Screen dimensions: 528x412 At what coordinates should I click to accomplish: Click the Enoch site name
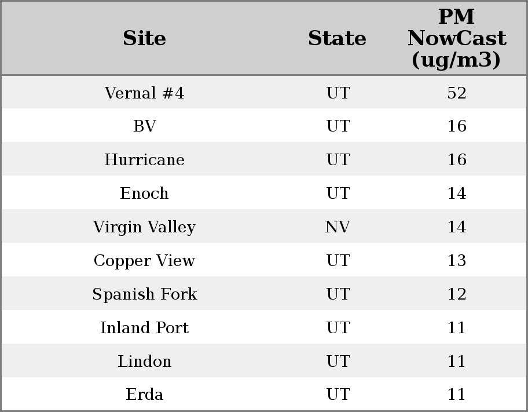point(144,194)
